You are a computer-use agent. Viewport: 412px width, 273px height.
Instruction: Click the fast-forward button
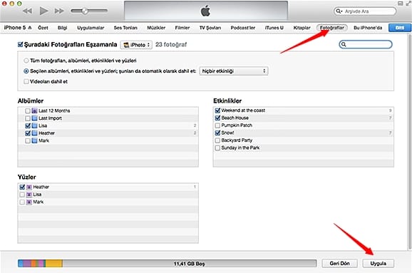pyautogui.click(x=59, y=11)
